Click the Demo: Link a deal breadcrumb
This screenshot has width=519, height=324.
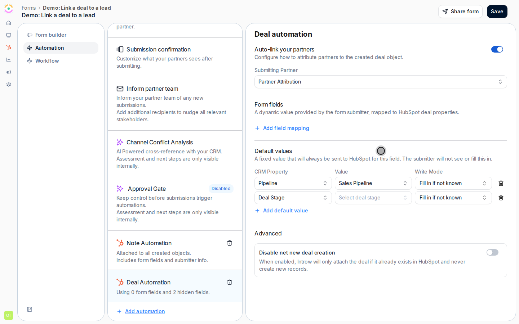point(77,8)
